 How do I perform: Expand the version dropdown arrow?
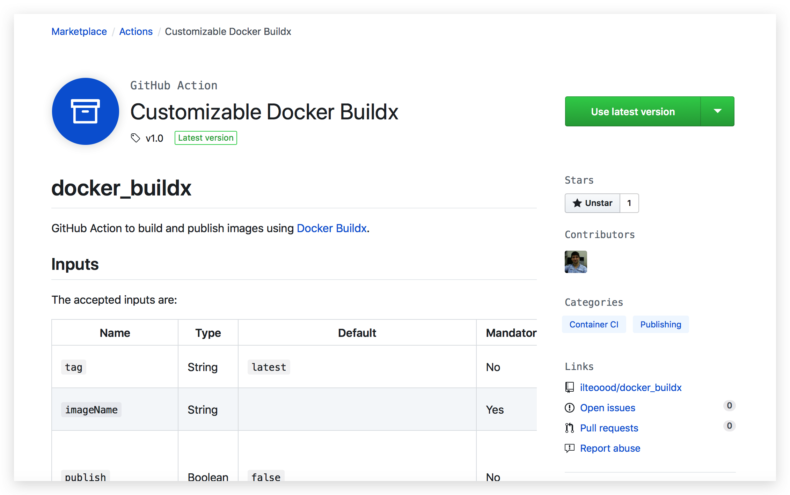click(717, 111)
